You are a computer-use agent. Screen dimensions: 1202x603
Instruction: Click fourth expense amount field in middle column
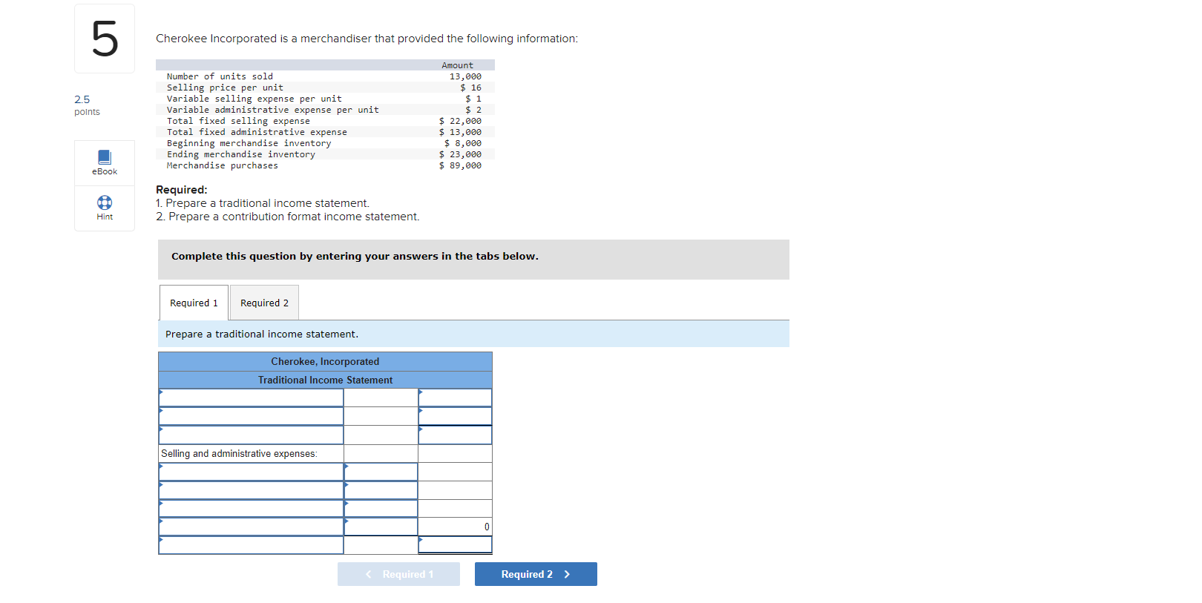click(381, 527)
